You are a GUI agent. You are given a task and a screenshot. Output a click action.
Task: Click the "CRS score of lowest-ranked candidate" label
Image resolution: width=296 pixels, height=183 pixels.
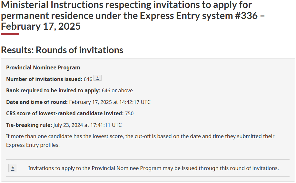(x=65, y=113)
